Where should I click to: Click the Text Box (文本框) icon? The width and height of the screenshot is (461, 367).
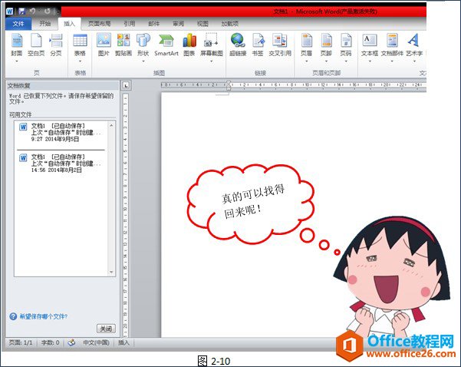pos(370,41)
